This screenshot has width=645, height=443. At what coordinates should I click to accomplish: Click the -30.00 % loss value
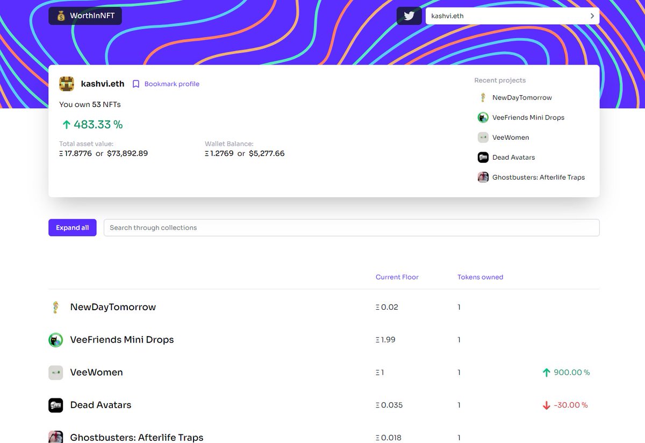(x=571, y=405)
